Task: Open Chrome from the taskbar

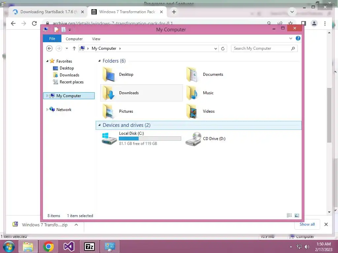Action: (48, 246)
